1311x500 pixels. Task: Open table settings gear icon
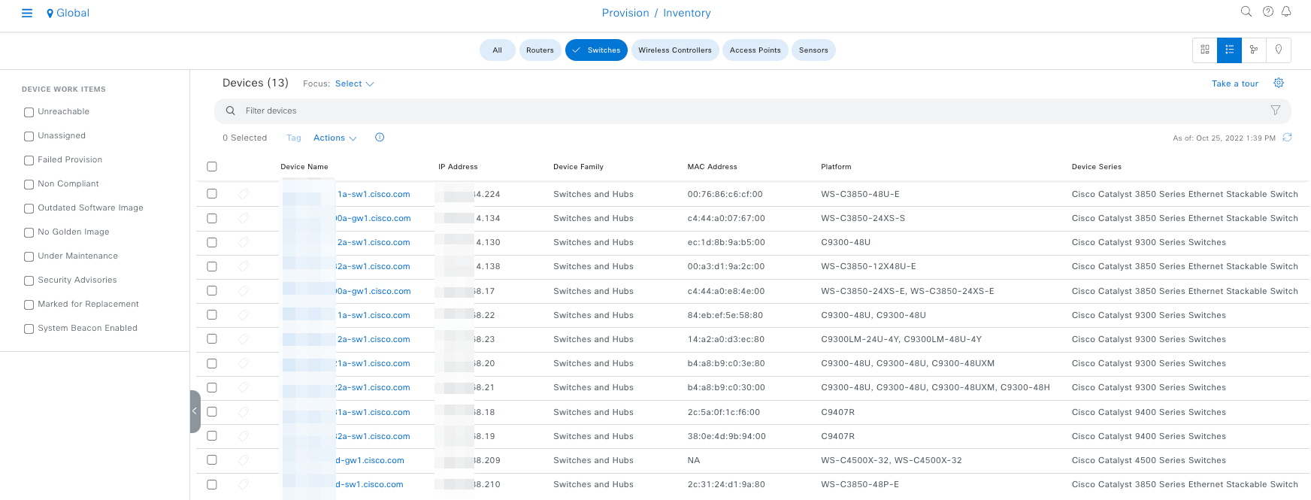pos(1279,83)
